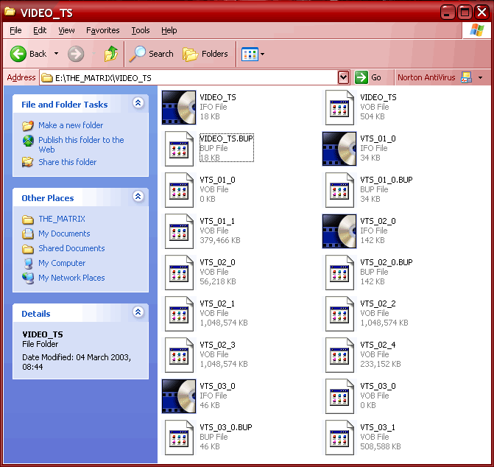Screen dimensions: 494x467
Task: Click Share this folder link
Action: (x=68, y=162)
